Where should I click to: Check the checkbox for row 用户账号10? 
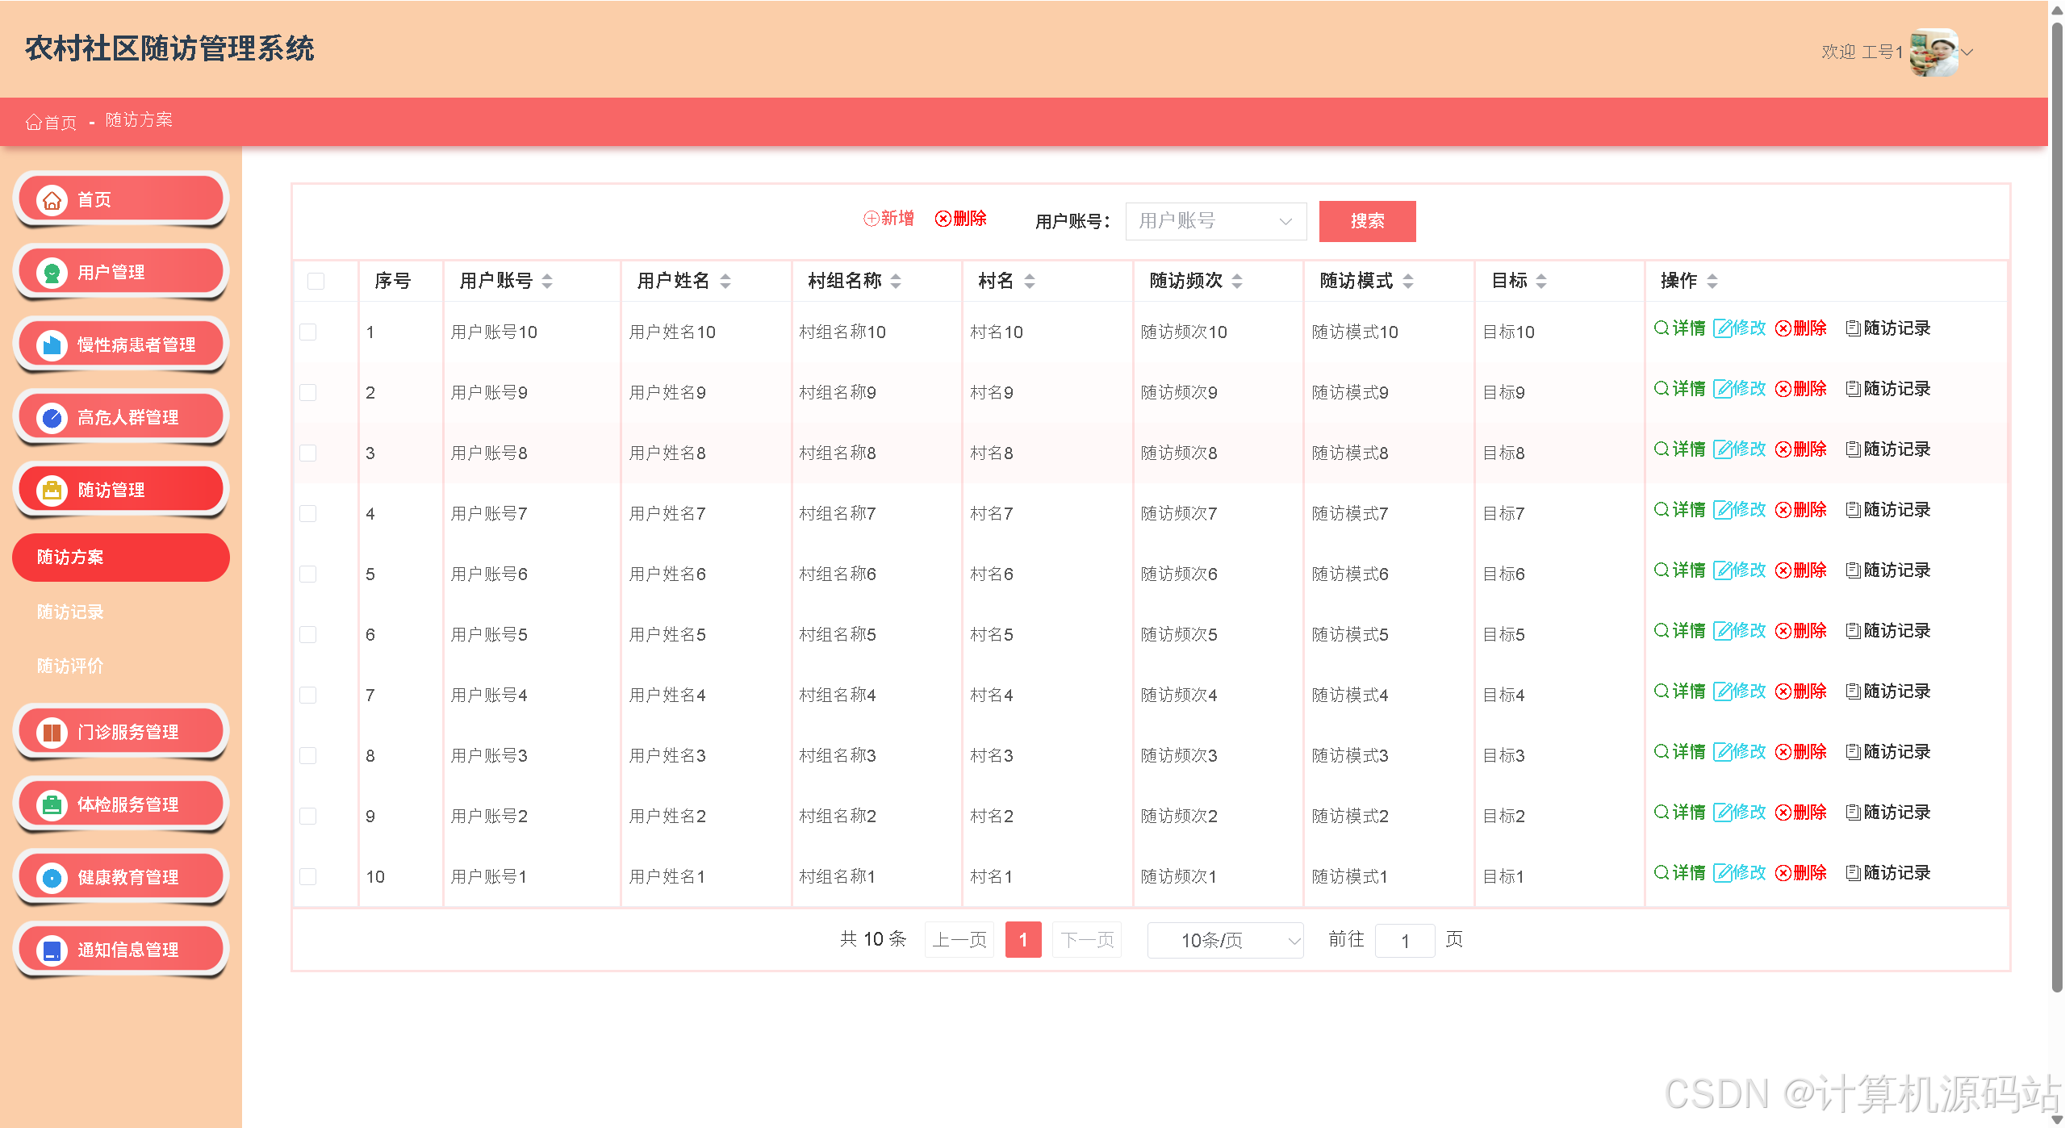pyautogui.click(x=307, y=332)
